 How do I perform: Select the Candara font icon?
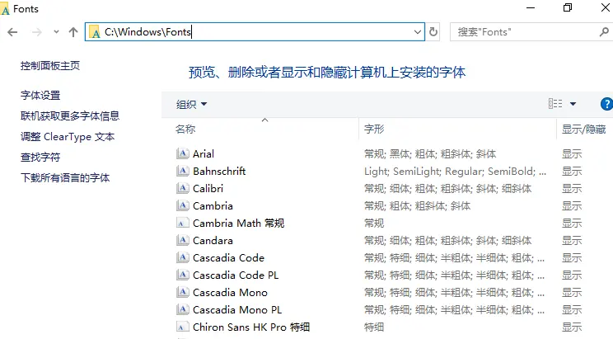[x=182, y=240]
